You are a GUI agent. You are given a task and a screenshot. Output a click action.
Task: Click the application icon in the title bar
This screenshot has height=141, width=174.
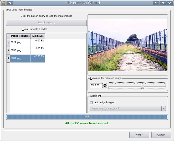click(3, 3)
